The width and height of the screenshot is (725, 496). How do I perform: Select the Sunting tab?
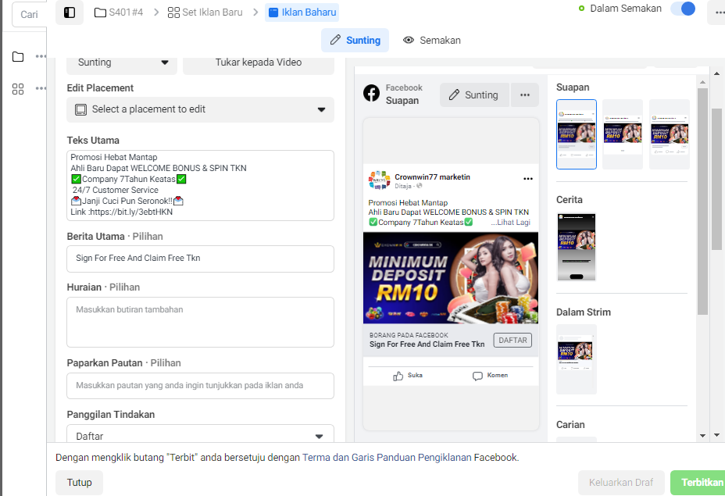click(x=355, y=40)
